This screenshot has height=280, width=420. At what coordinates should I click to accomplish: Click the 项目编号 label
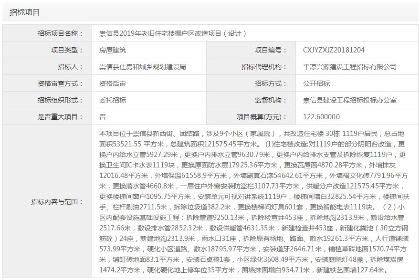tap(271, 50)
